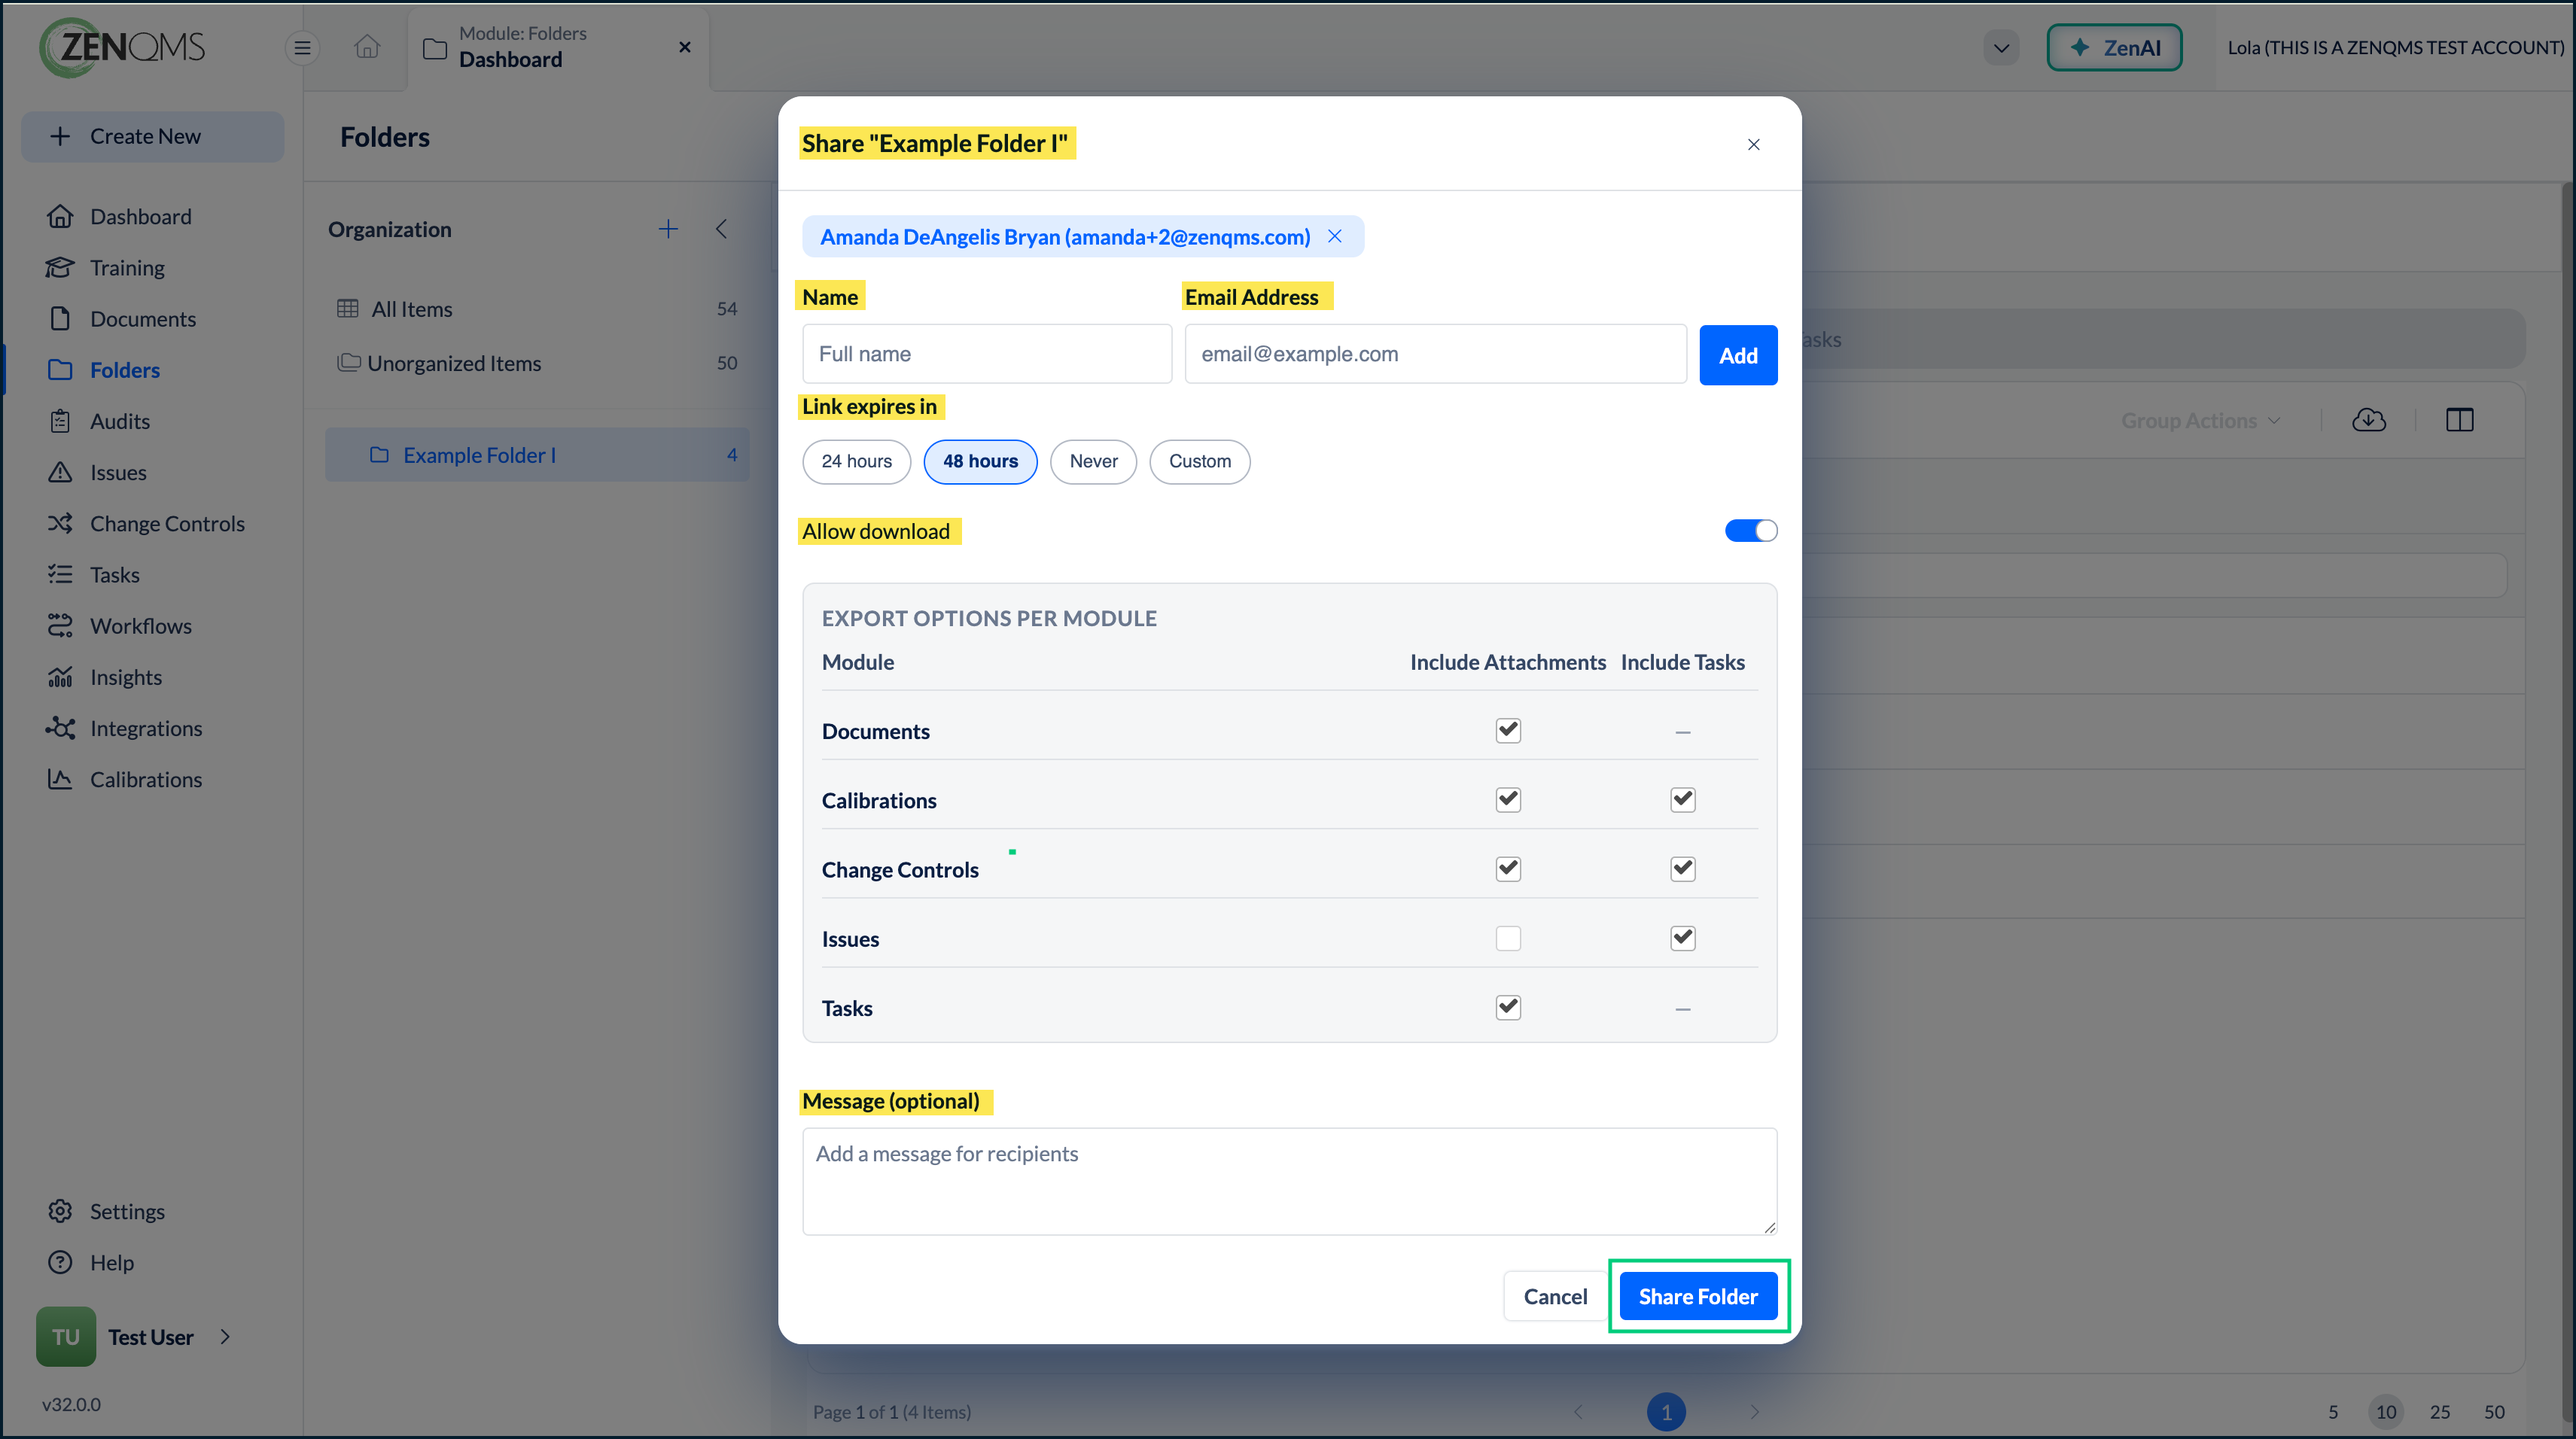The width and height of the screenshot is (2576, 1439).
Task: Expand the Test User chevron
Action: coord(225,1336)
